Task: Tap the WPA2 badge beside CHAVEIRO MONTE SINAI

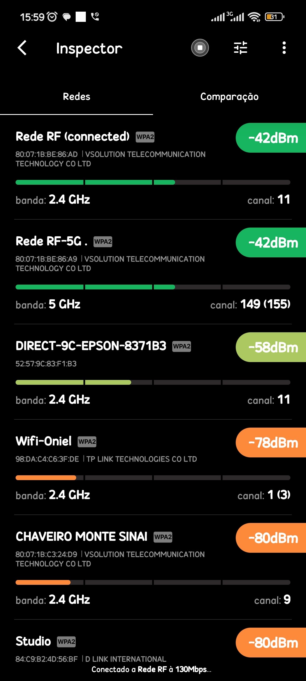Action: (x=163, y=537)
